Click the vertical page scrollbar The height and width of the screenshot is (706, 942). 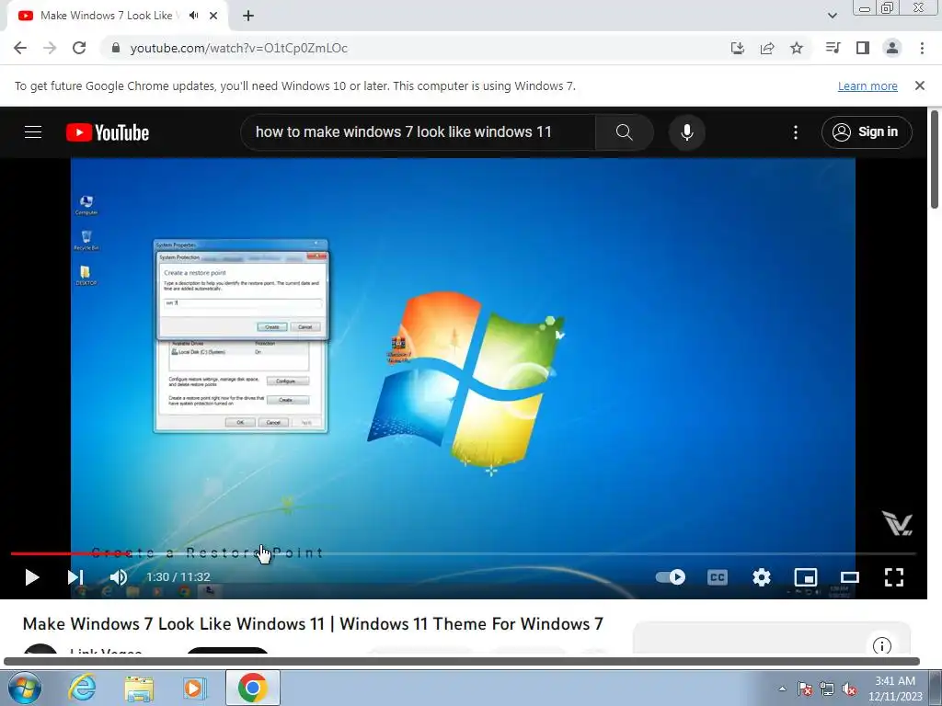coord(935,159)
